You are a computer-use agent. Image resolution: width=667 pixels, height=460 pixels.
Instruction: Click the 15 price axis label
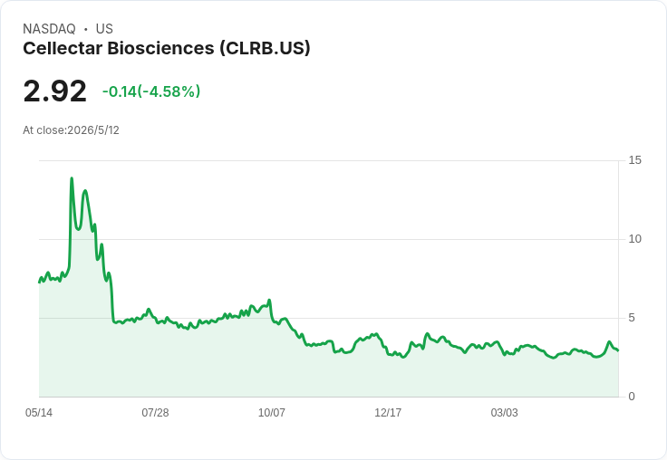pos(634,160)
